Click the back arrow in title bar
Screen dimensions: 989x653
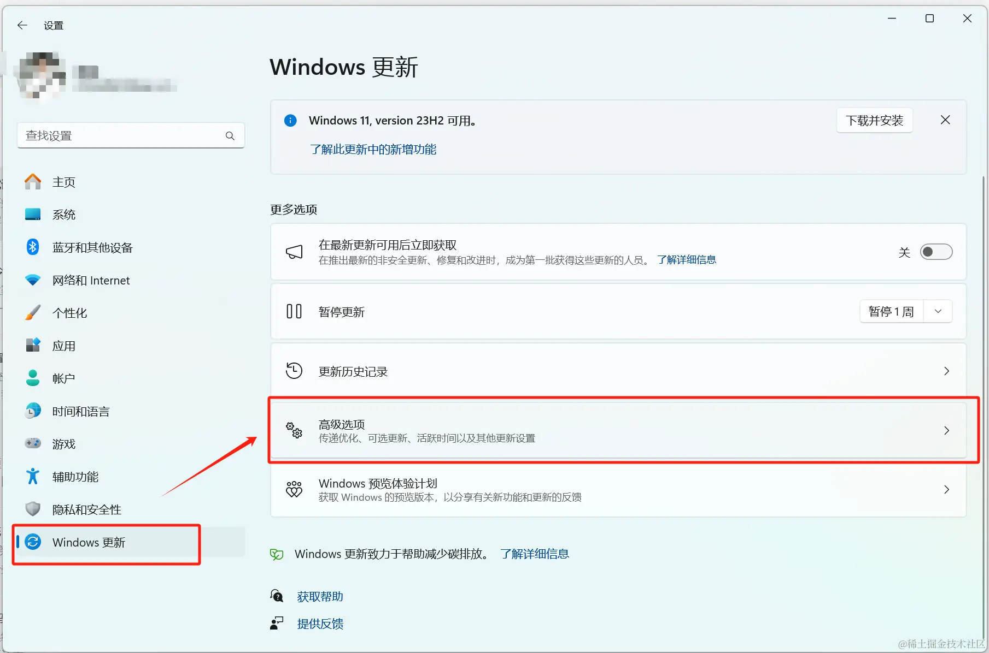coord(22,25)
